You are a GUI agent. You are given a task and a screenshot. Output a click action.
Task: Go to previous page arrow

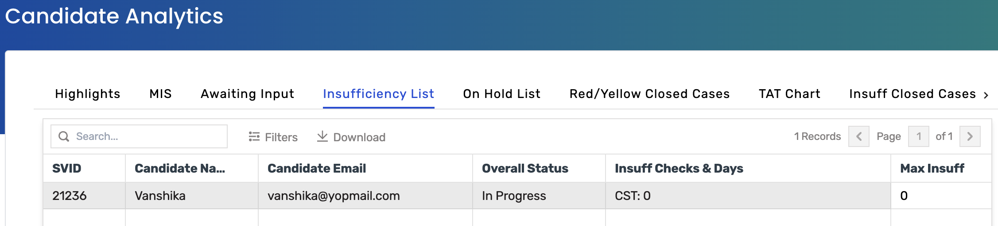tap(858, 136)
